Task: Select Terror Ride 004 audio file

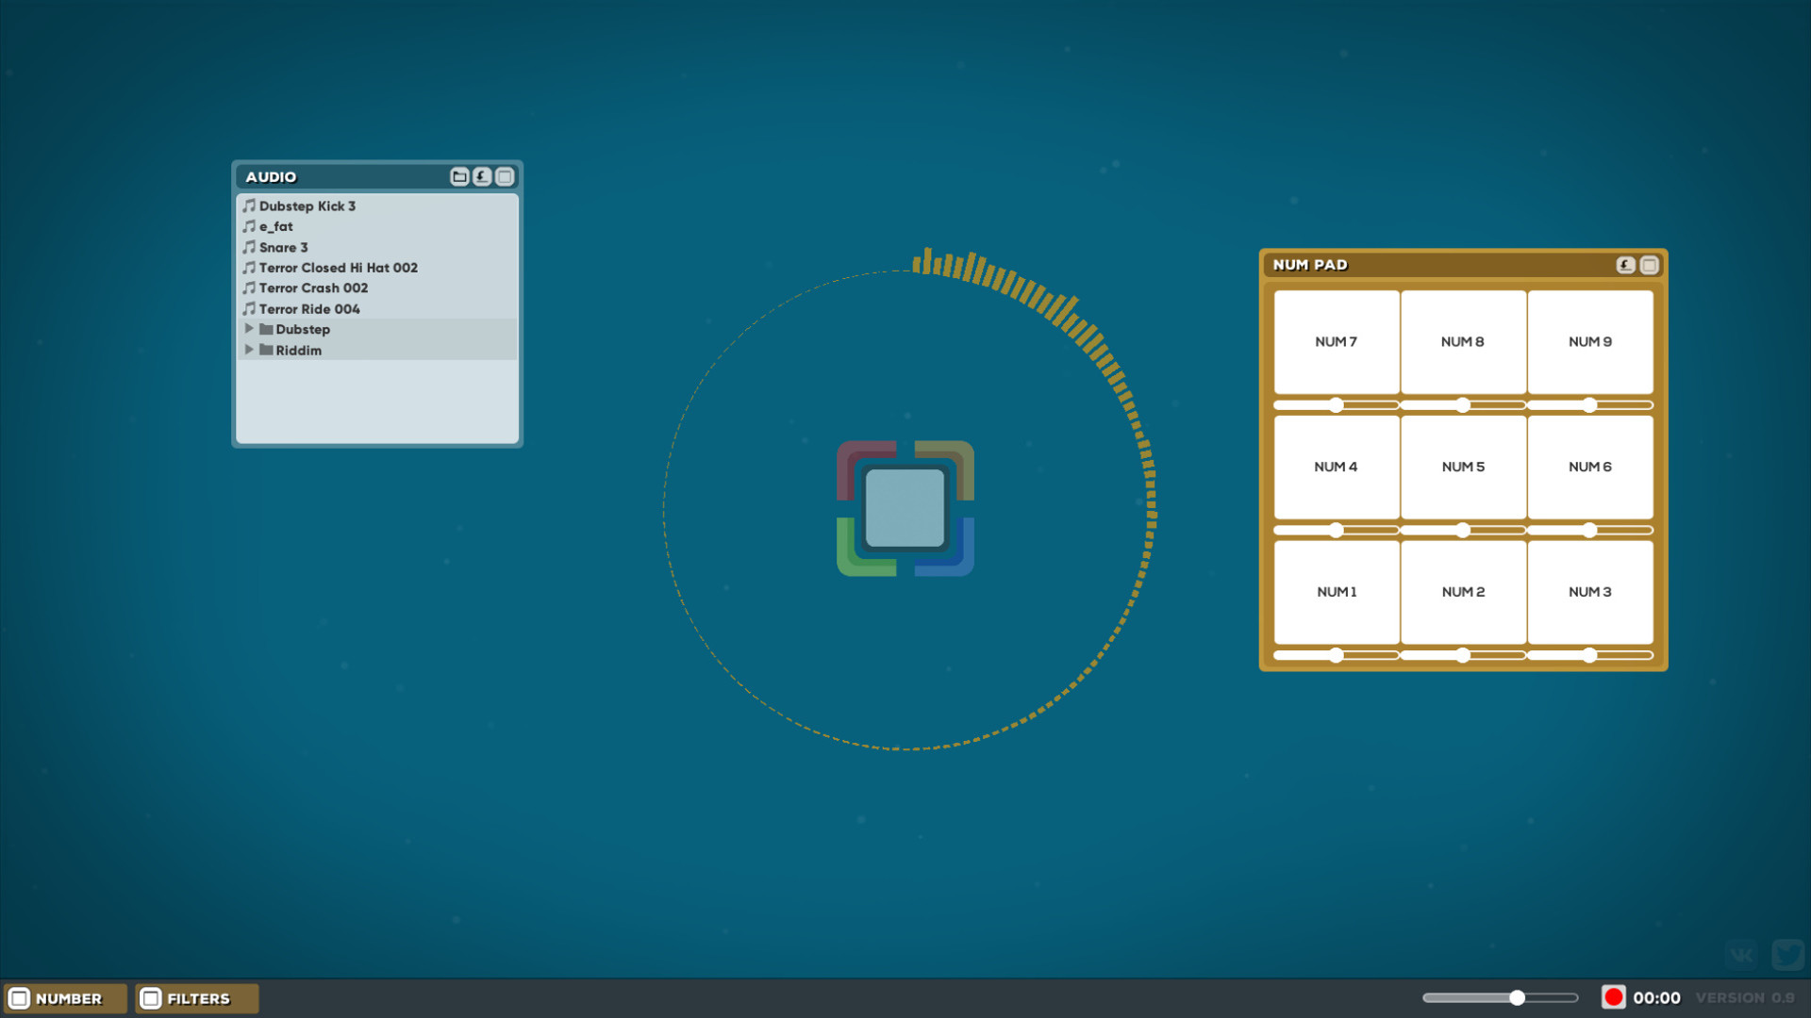Action: (x=307, y=308)
